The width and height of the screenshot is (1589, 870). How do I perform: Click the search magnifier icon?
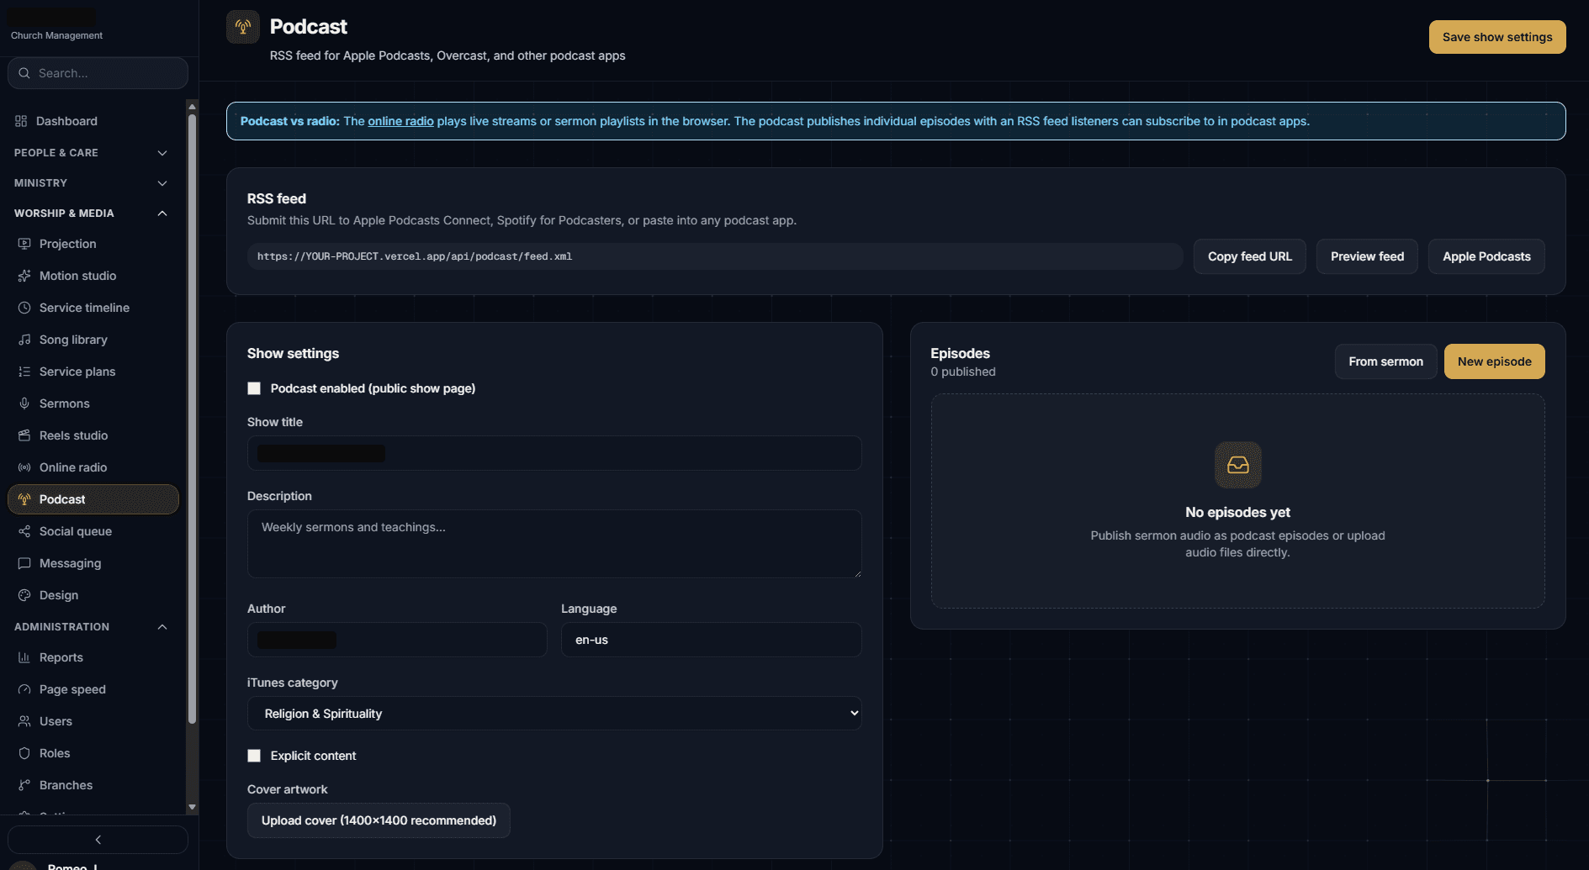tap(24, 73)
